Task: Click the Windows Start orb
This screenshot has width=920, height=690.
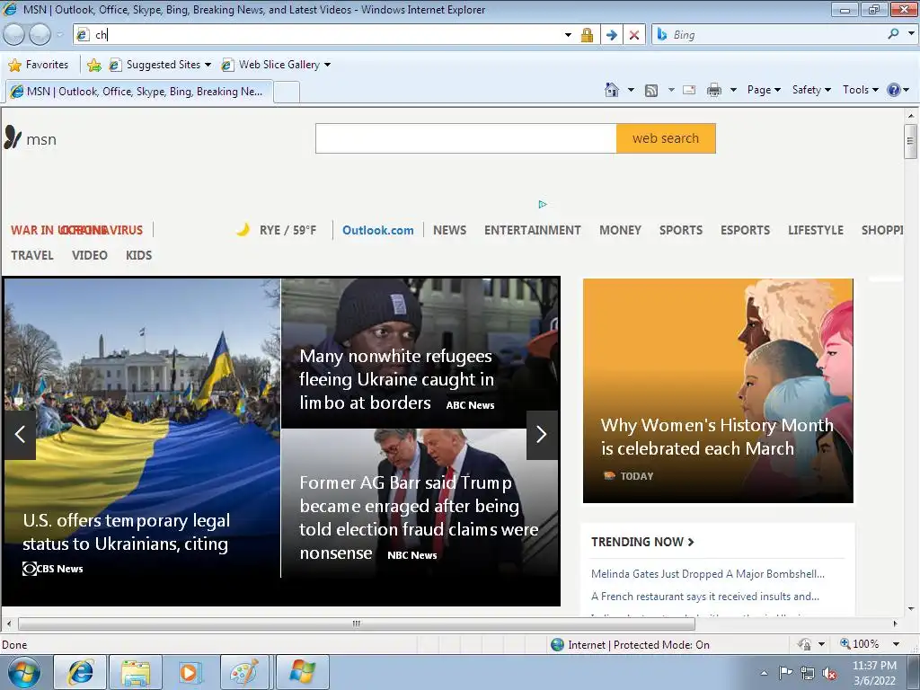Action: (24, 672)
